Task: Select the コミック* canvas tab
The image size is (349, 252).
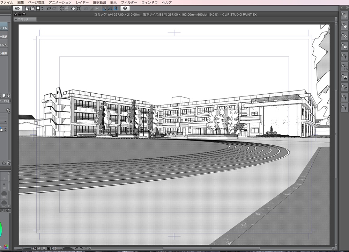Action: [25, 19]
